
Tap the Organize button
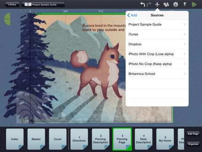193,144
